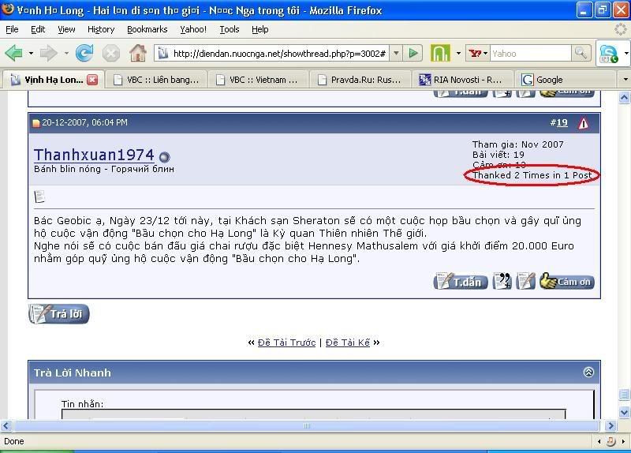Collapse the Trả Lời Nhanh panel
The height and width of the screenshot is (453, 631).
(x=588, y=373)
